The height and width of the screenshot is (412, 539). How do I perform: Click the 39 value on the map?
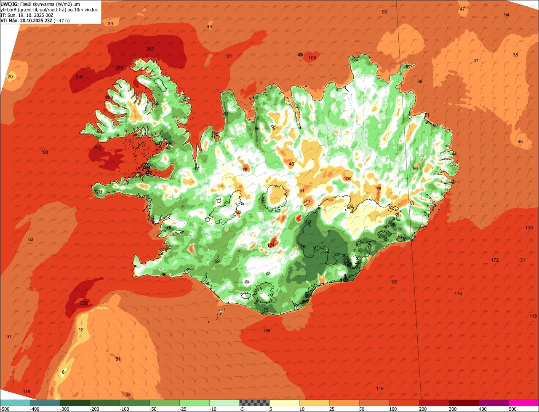[110, 24]
